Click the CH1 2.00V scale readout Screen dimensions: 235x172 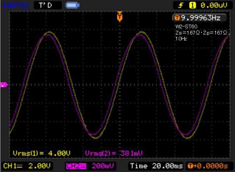(27, 166)
